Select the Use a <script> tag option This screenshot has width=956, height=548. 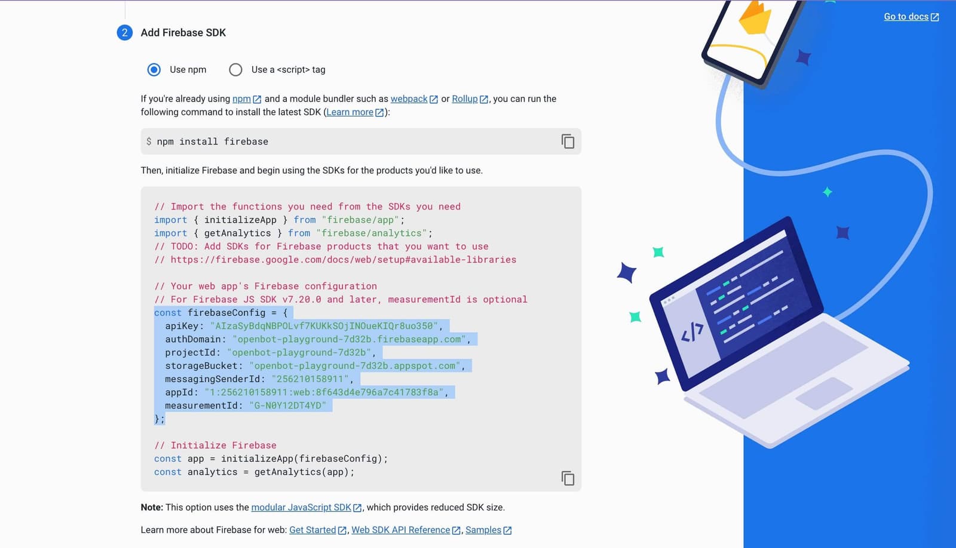tap(236, 70)
